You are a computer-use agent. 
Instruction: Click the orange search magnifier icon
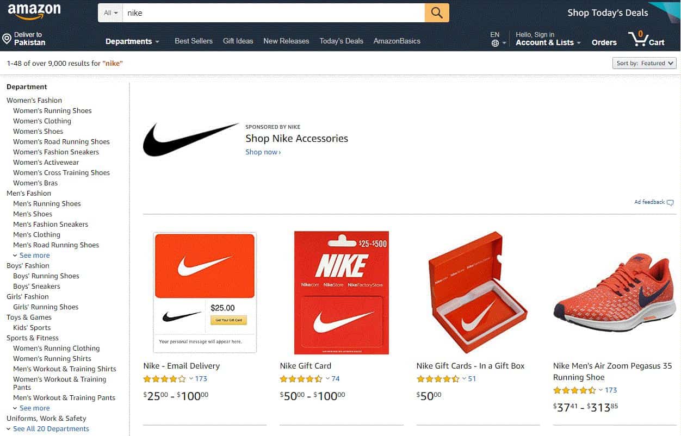point(437,12)
